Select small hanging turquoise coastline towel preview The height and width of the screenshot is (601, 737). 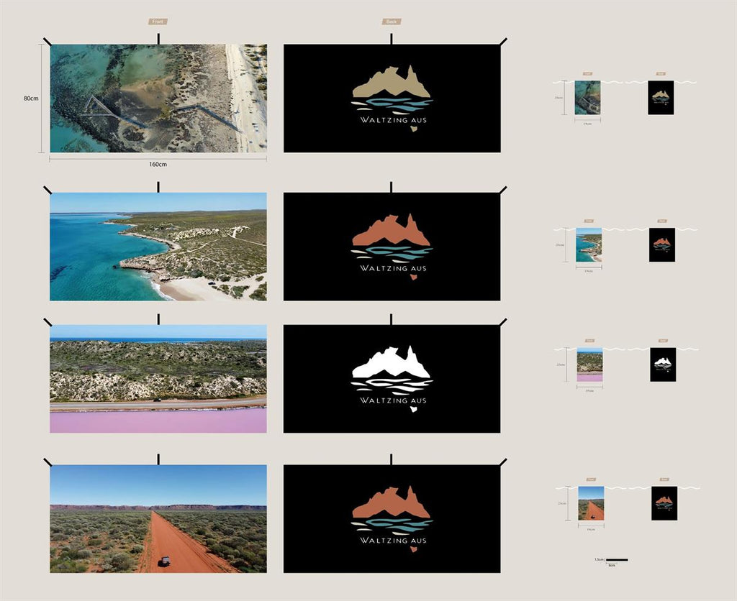click(x=589, y=245)
